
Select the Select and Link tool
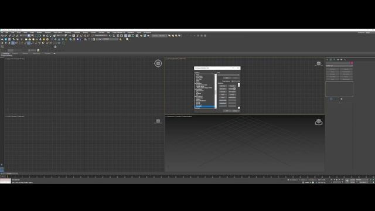[10, 36]
